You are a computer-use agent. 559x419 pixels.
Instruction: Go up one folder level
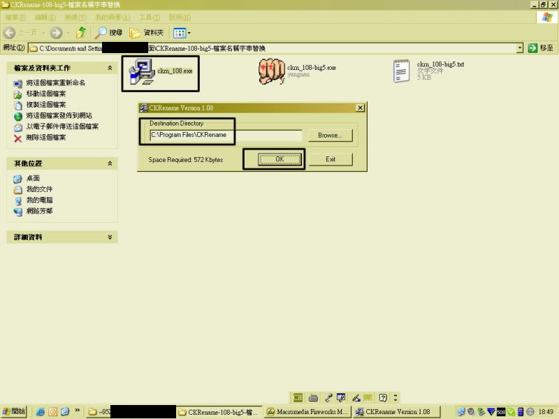[x=81, y=32]
